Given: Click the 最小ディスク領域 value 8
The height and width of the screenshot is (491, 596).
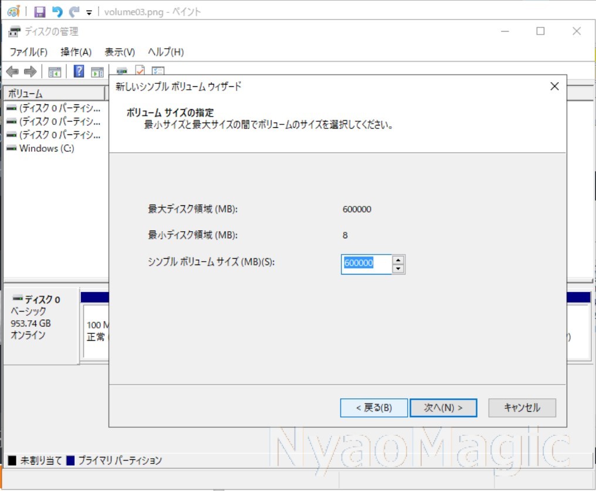Looking at the screenshot, I should [345, 235].
